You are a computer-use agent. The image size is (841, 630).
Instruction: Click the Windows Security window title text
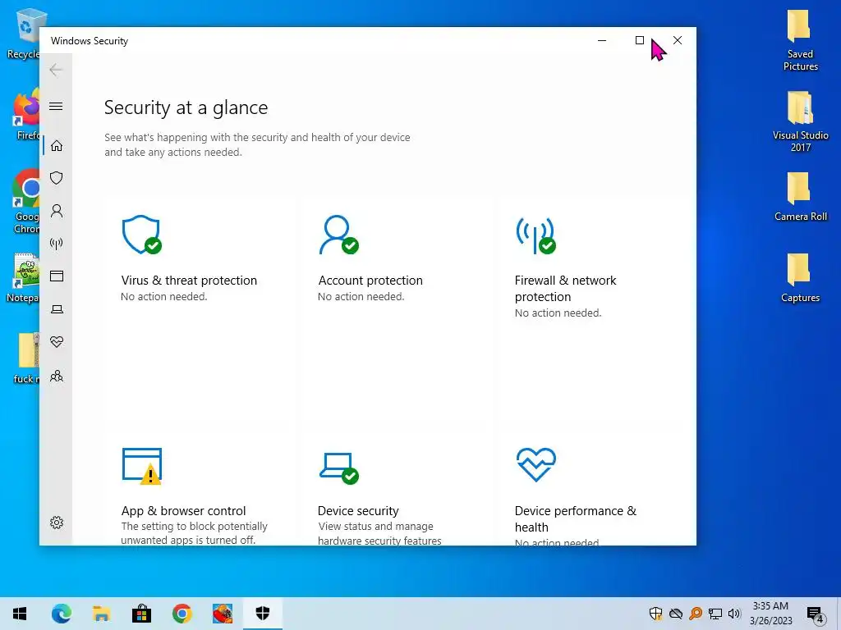click(90, 41)
